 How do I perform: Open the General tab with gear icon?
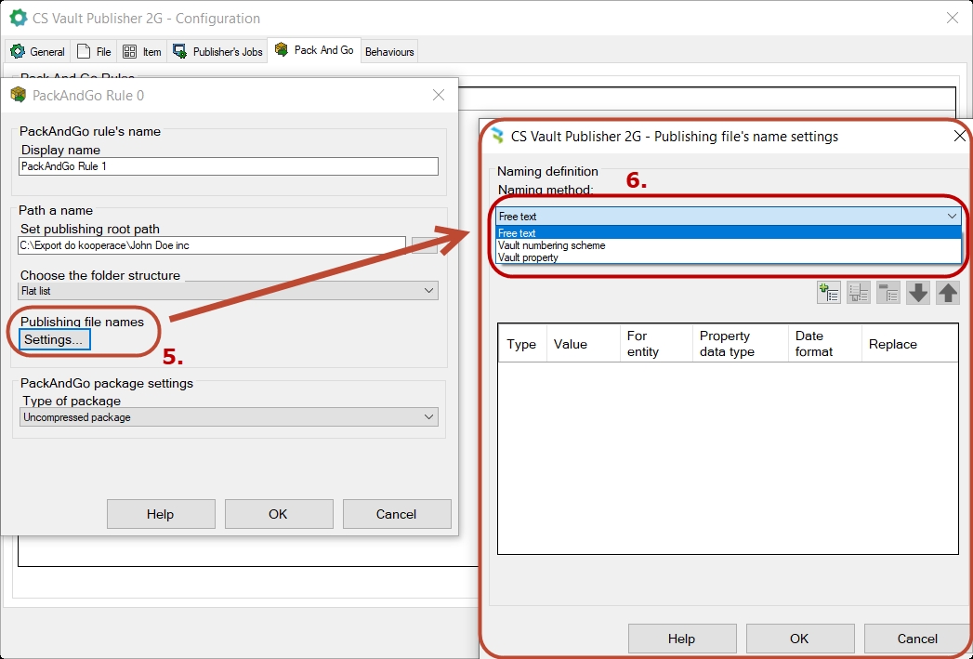[37, 52]
